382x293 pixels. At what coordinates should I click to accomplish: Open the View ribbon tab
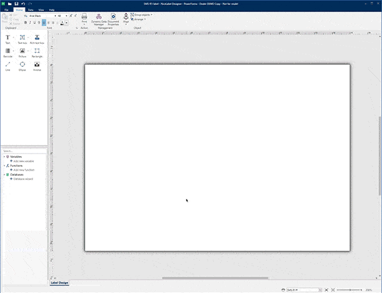click(41, 10)
